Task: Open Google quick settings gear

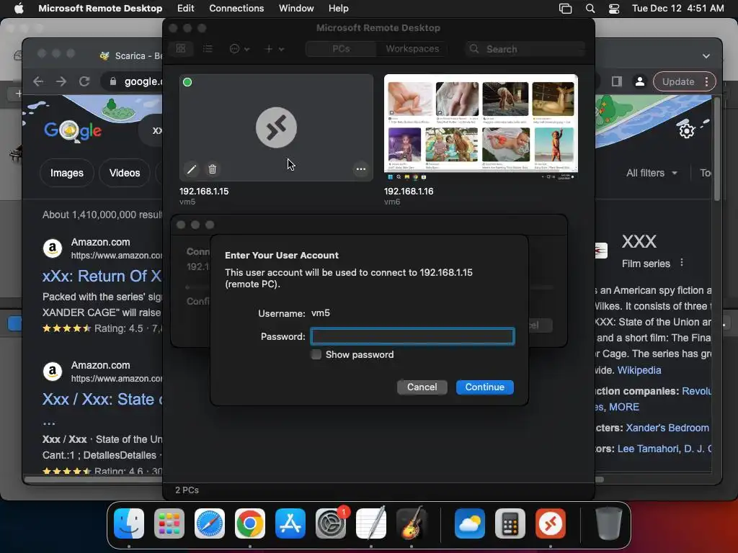Action: (687, 130)
